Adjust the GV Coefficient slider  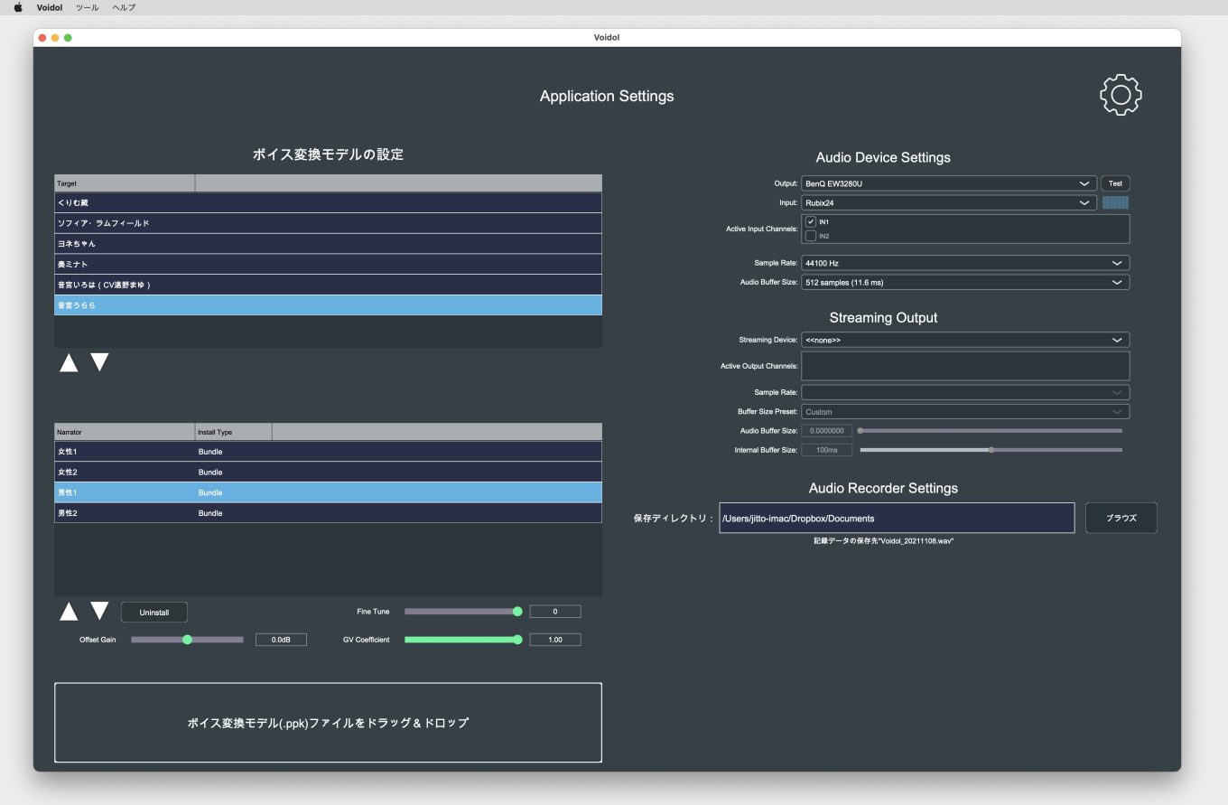(x=463, y=639)
